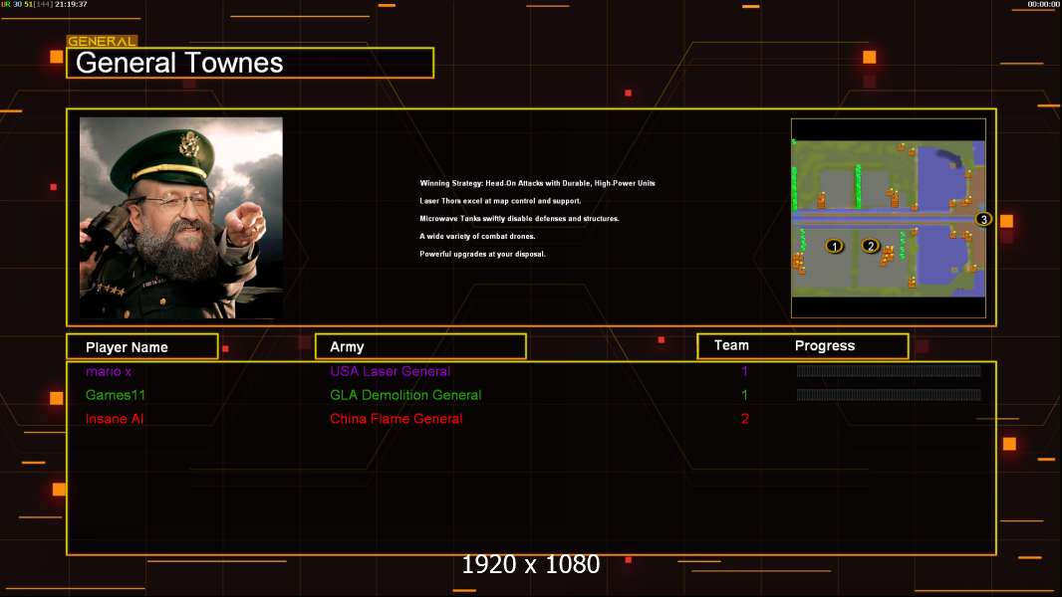
Task: Click China Flame General army entry
Action: pos(397,419)
